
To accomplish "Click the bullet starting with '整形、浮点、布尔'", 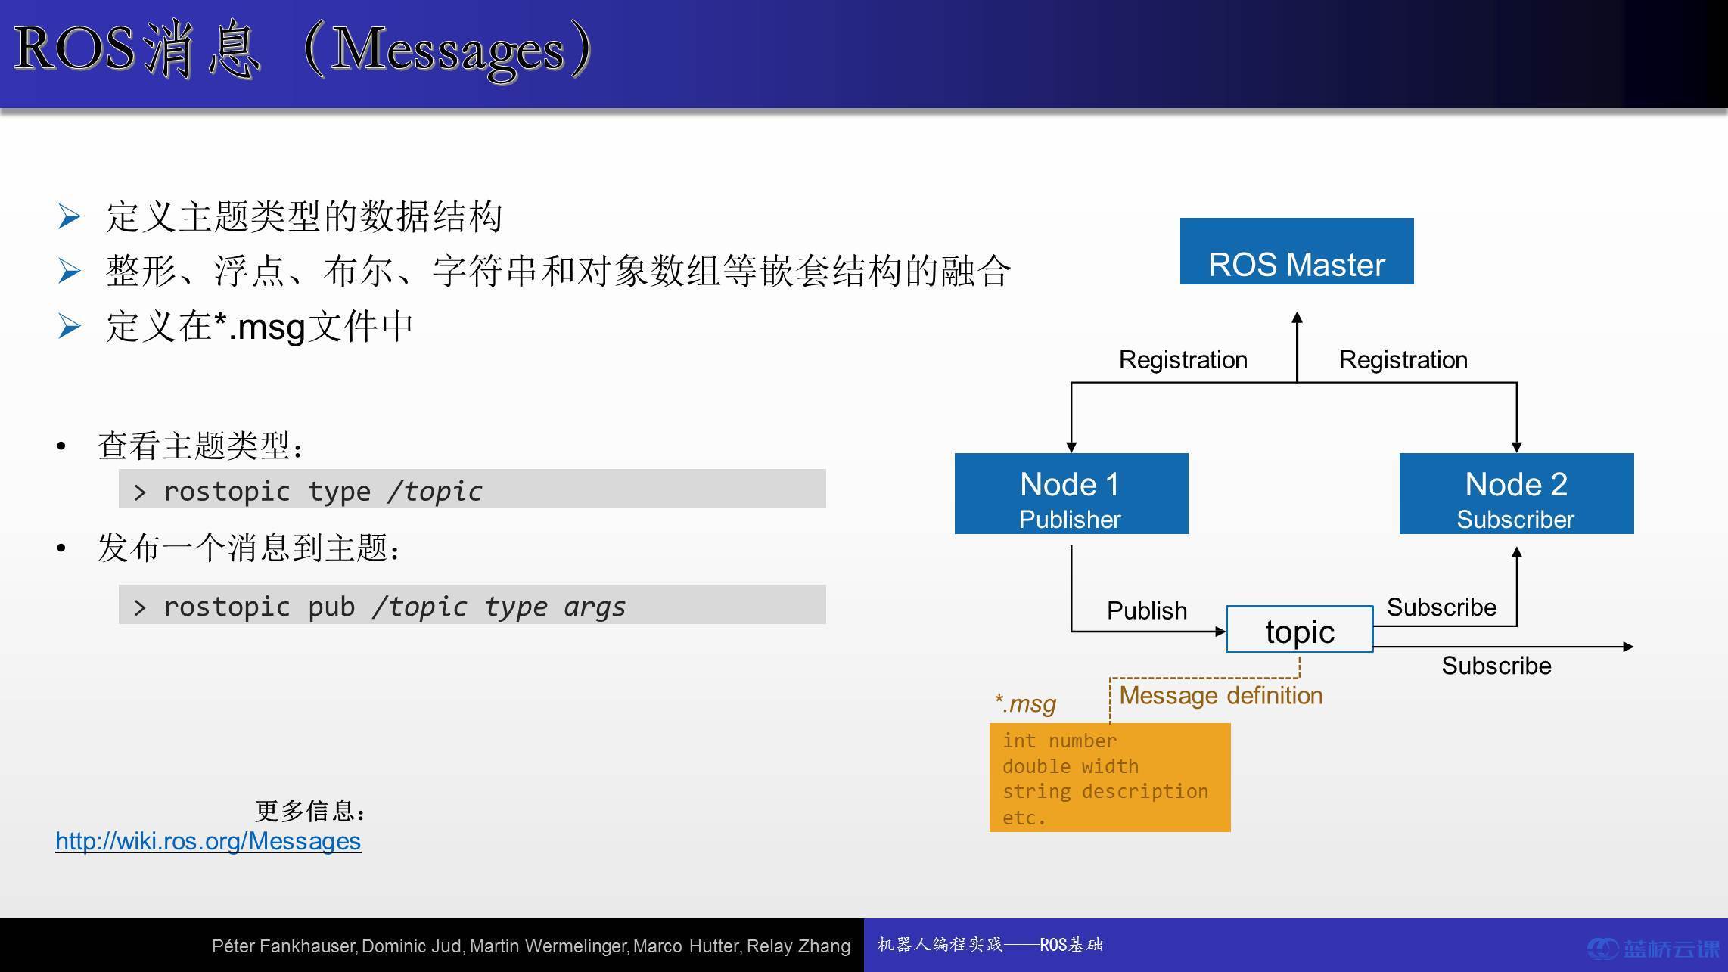I will 558,271.
